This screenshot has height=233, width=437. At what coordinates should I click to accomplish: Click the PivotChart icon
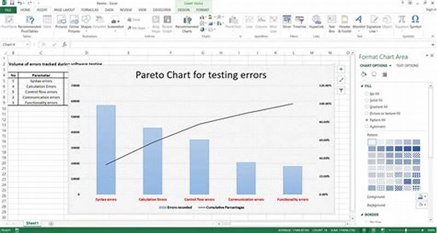click(x=233, y=20)
